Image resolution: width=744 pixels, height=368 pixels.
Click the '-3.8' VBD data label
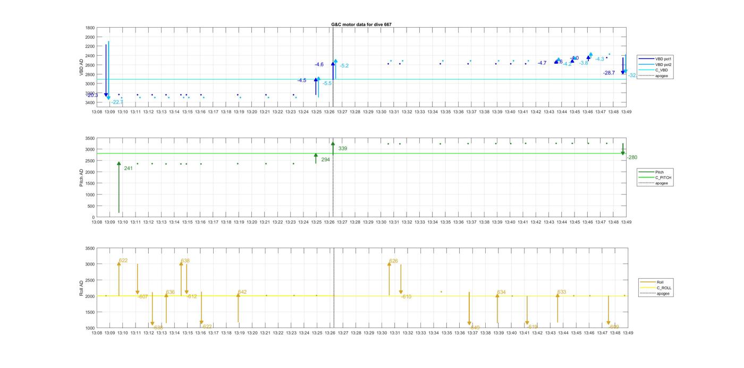click(584, 63)
